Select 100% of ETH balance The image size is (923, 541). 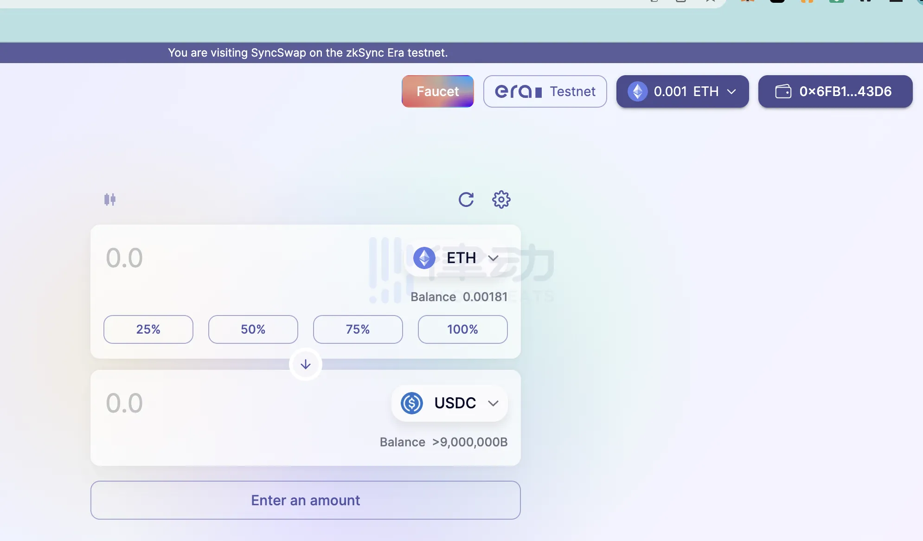click(x=462, y=328)
